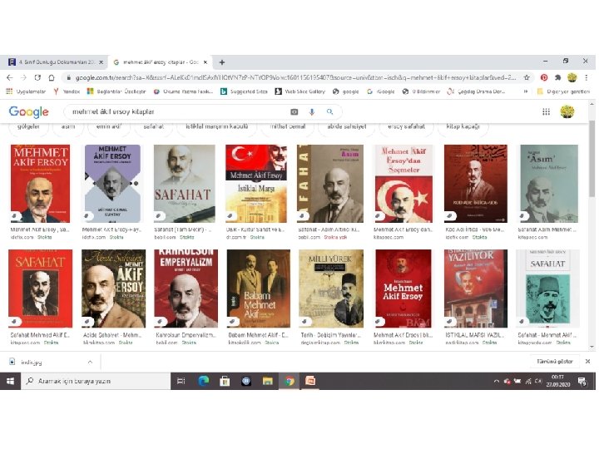Close the mehmet akif ersoy Google tab

205,62
